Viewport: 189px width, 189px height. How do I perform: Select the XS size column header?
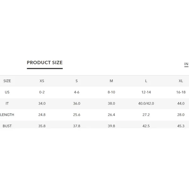(x=42, y=81)
